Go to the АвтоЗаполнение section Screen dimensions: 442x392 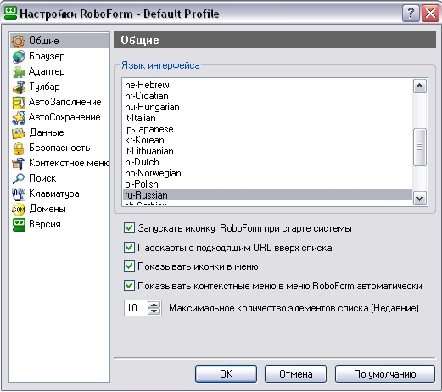pyautogui.click(x=65, y=102)
